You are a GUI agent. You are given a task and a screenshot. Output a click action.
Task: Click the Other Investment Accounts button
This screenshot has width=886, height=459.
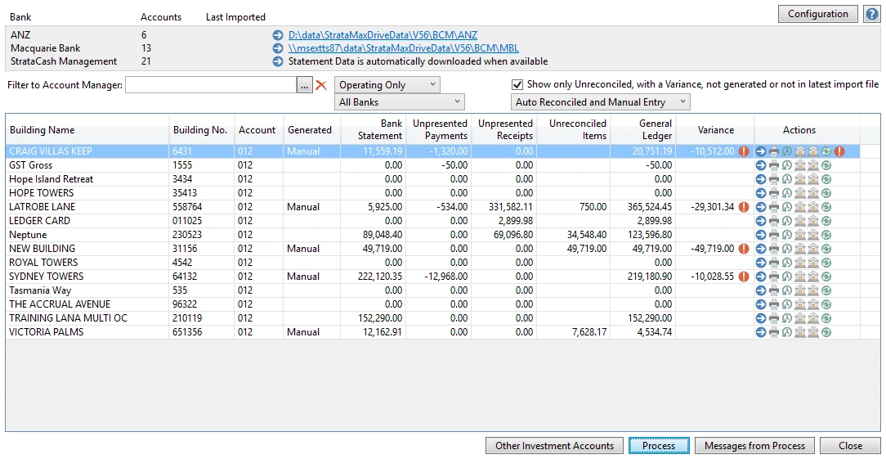click(554, 445)
